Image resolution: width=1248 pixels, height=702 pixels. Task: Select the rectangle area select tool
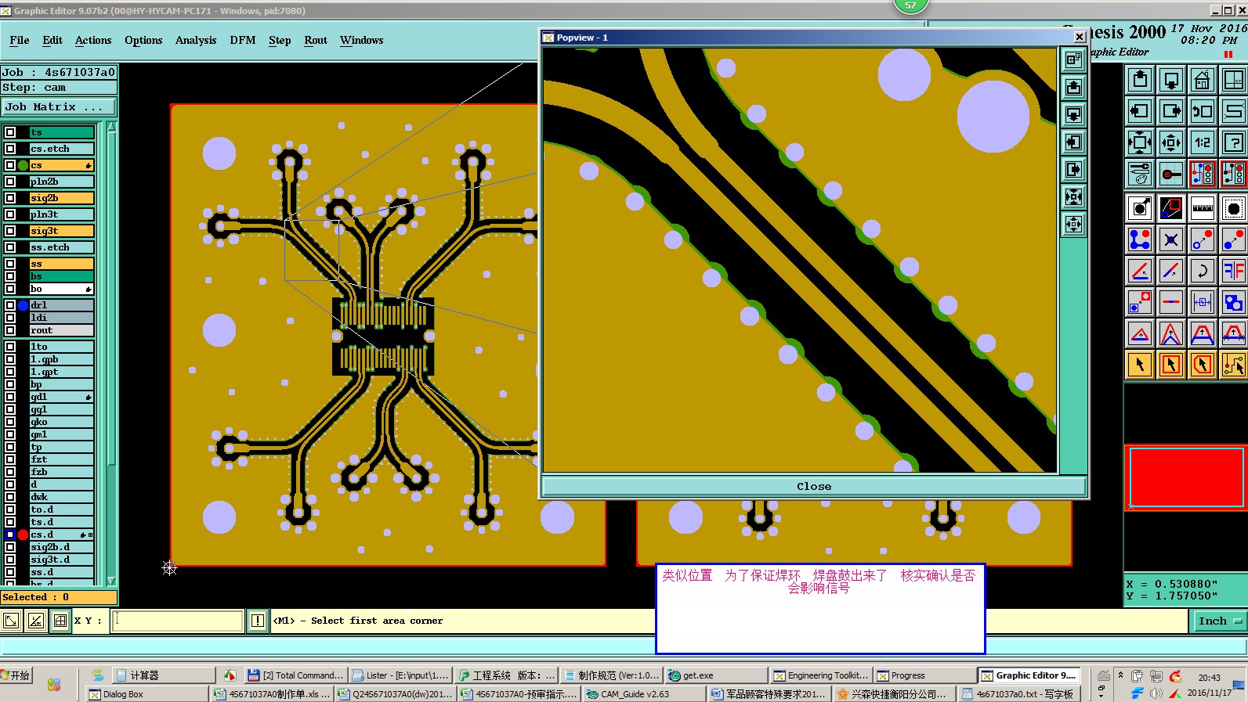coord(1171,365)
